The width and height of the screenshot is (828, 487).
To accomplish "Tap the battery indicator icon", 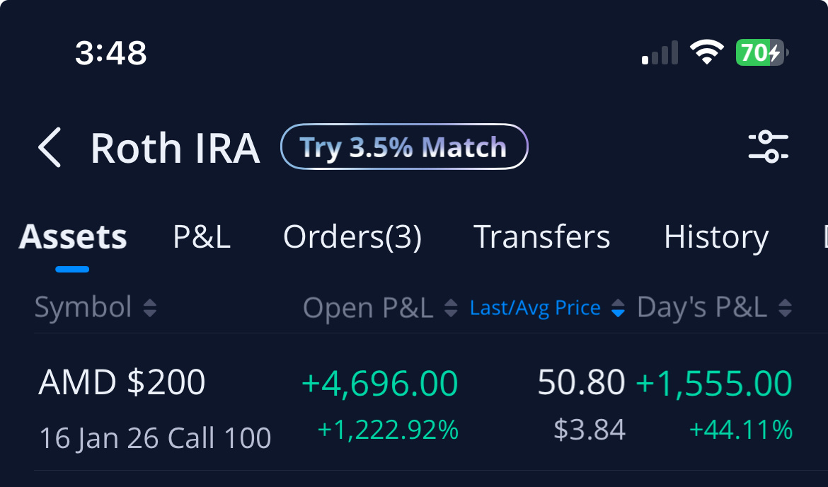I will coord(762,53).
